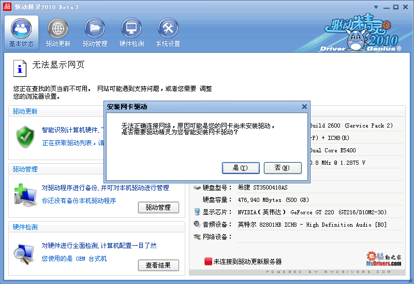Click the information page icon
The height and width of the screenshot is (284, 414).
[x=20, y=69]
